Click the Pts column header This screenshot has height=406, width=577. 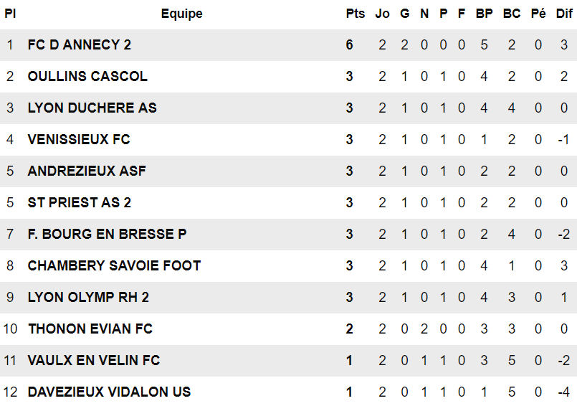355,14
